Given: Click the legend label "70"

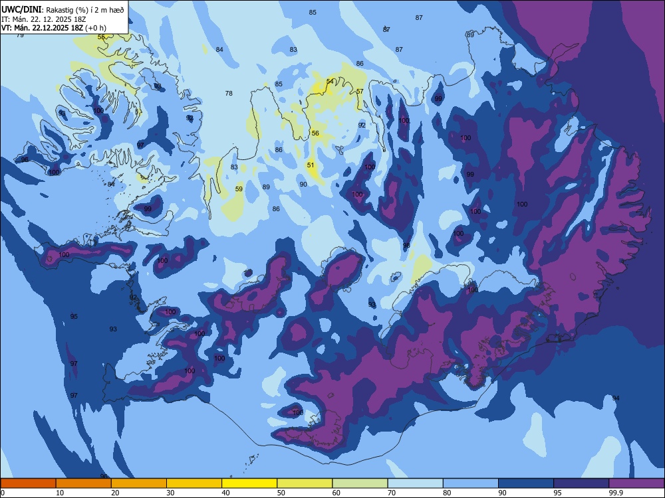Looking at the screenshot, I should click(x=392, y=493).
